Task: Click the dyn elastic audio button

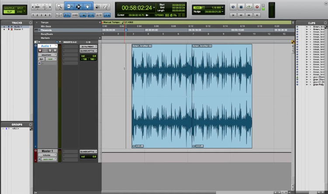Action: tap(41, 59)
